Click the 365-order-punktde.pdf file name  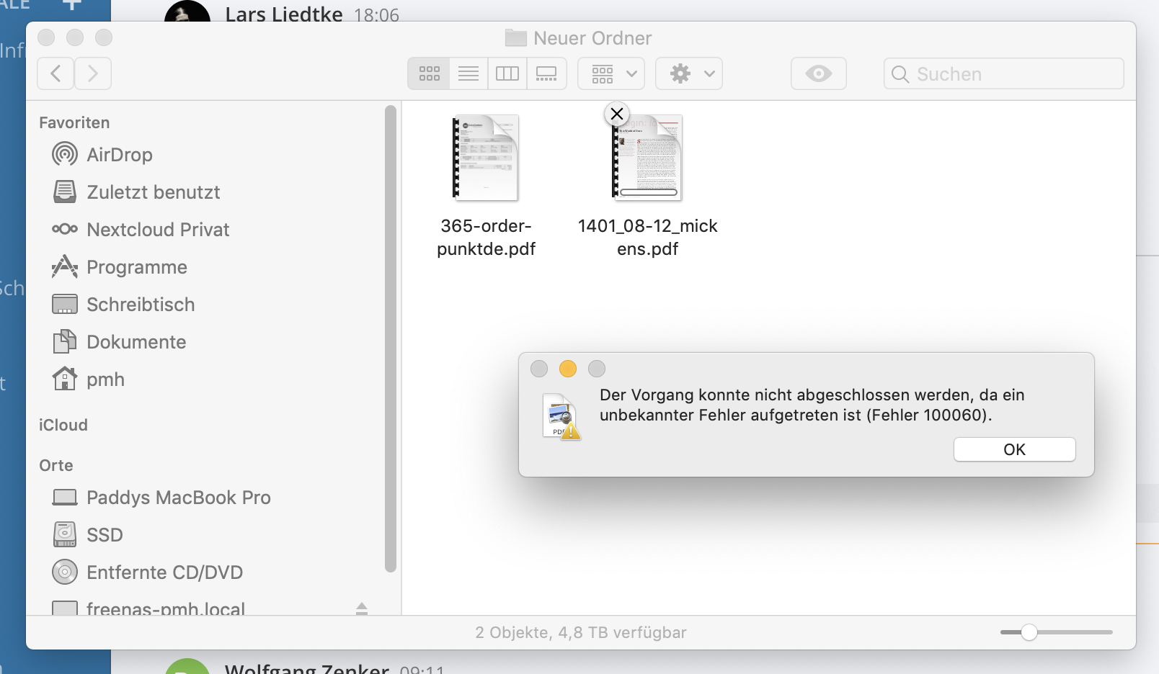click(487, 238)
